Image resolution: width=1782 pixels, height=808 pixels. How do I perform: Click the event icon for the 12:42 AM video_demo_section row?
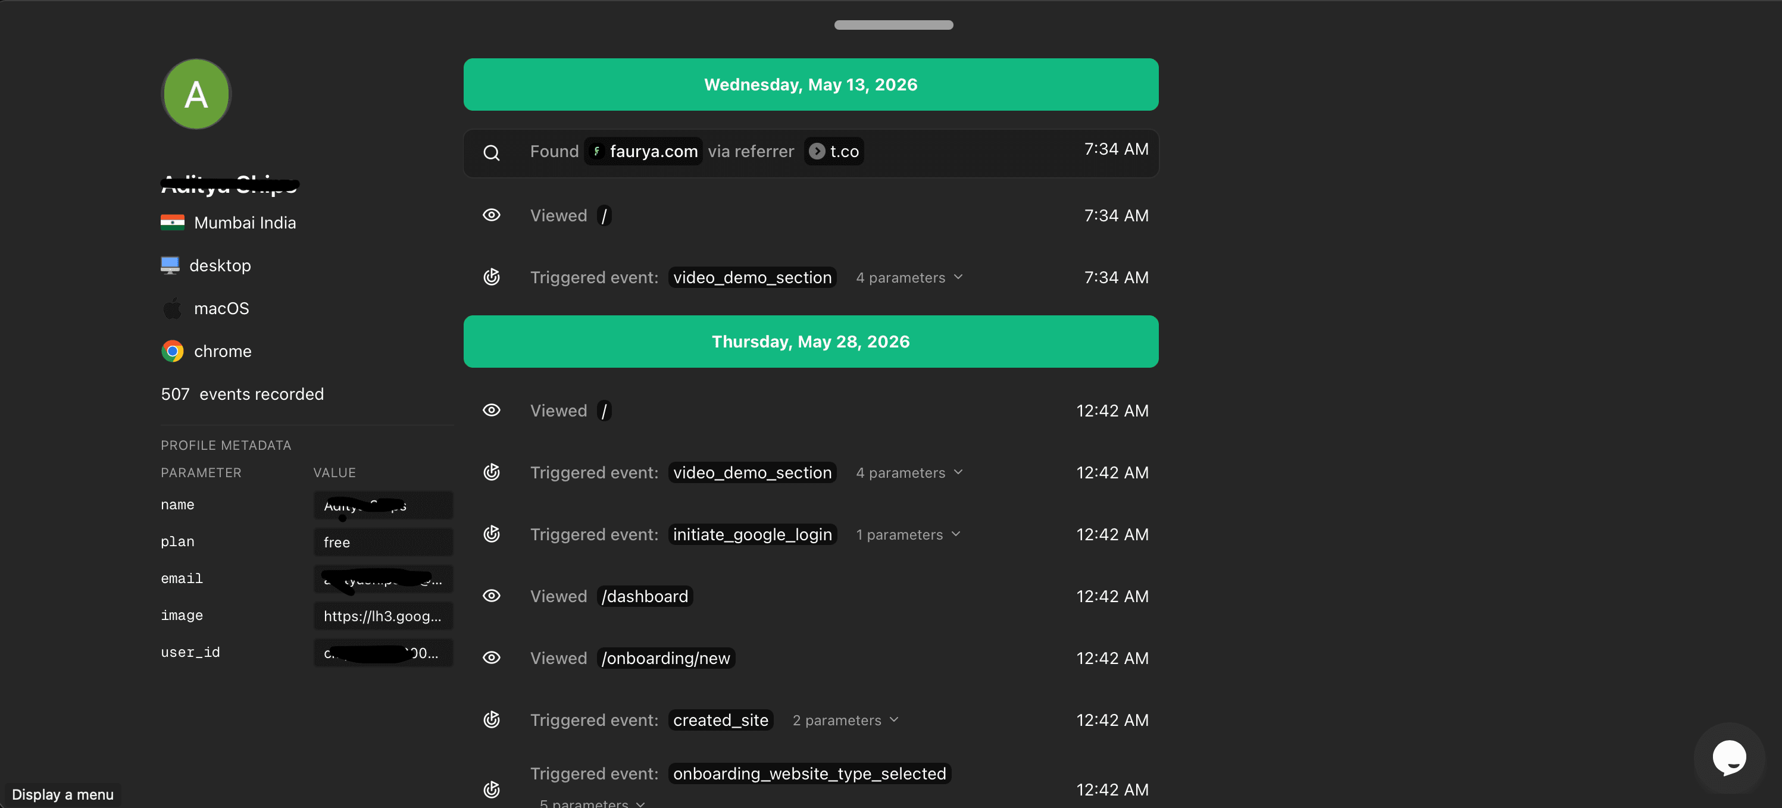[x=491, y=472]
